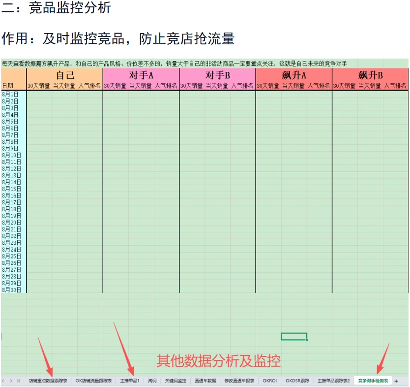Image resolution: width=410 pixels, height=387 pixels.
Task: Click 30天销量 under 对手A
Action: pos(115,86)
